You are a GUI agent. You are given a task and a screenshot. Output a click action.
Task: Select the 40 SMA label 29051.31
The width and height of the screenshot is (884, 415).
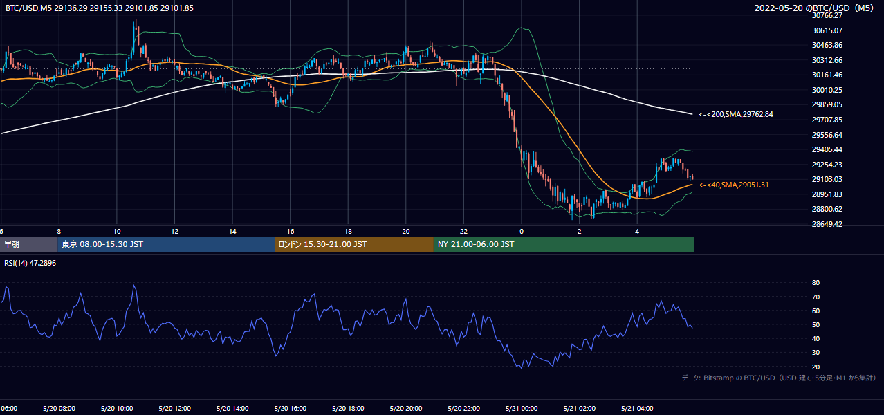[x=734, y=185]
